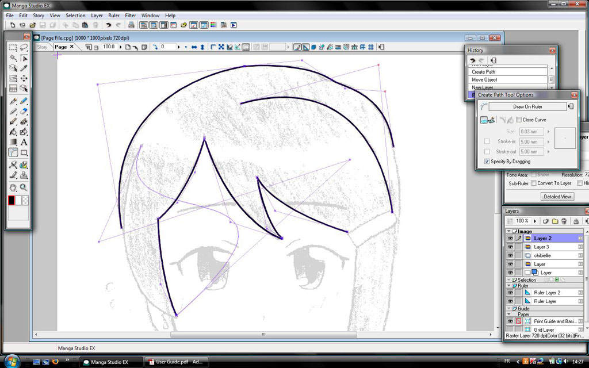Click the Draw On Ruler button
589x368 pixels.
pos(527,106)
